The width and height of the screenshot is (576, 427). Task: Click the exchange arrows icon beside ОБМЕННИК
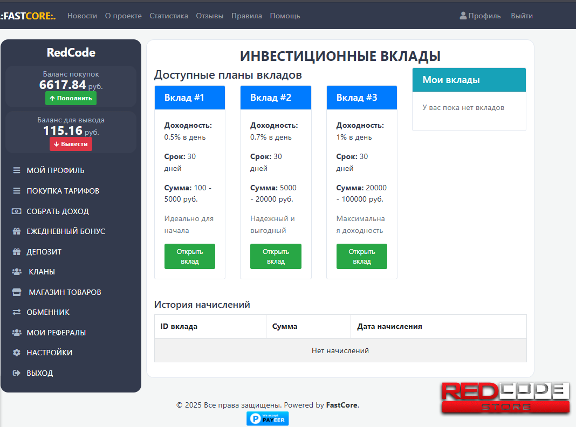pyautogui.click(x=17, y=312)
